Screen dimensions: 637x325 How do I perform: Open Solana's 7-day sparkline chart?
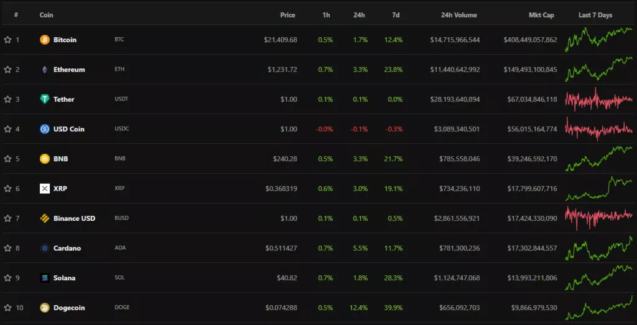click(598, 277)
